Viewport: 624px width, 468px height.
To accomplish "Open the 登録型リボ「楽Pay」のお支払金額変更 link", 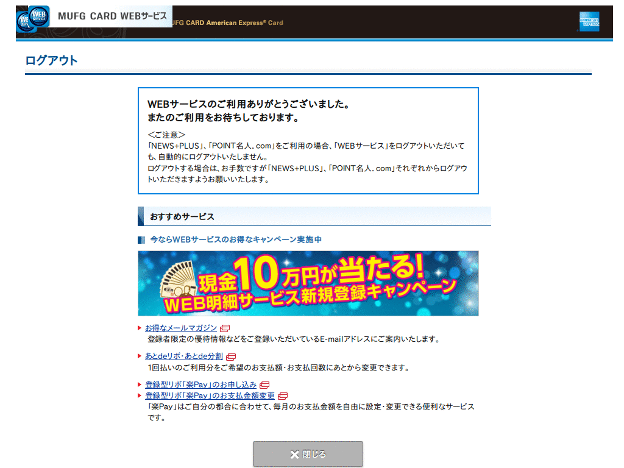I will [210, 395].
